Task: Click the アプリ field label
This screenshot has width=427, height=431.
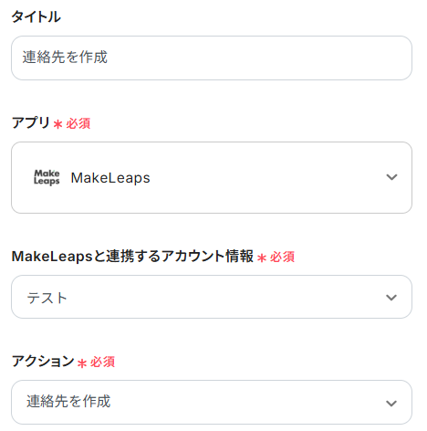Action: [x=31, y=123]
